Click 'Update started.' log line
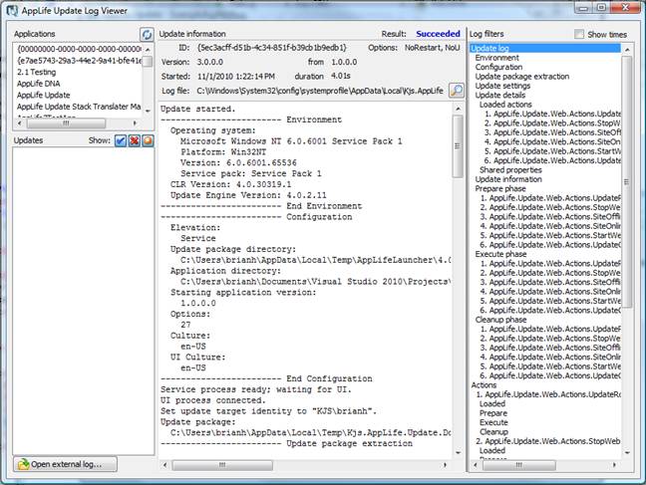The height and width of the screenshot is (485, 646). point(197,110)
